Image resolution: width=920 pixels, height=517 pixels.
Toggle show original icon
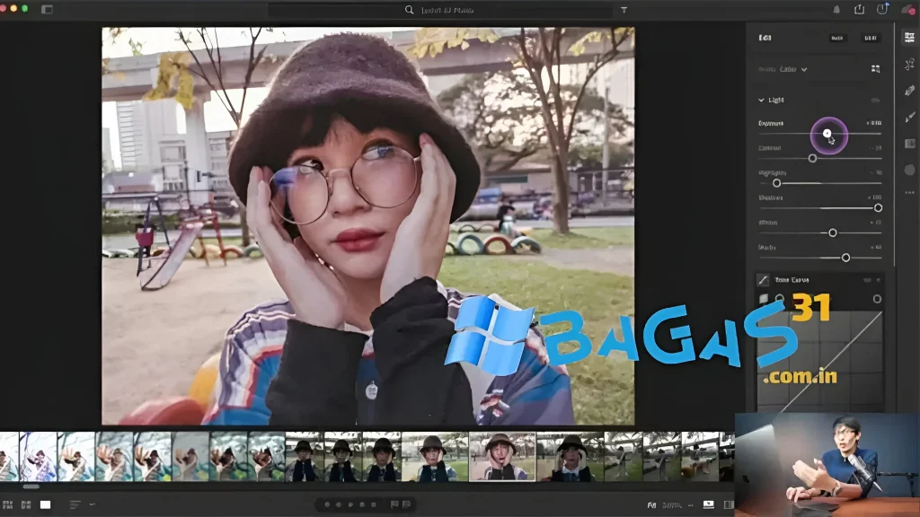729,504
